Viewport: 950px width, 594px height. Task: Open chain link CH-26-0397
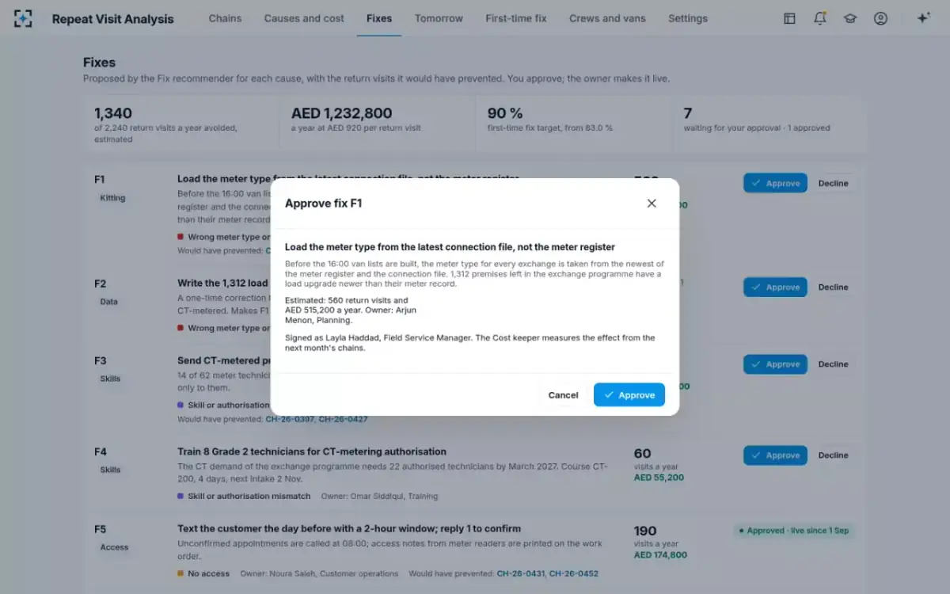click(x=290, y=419)
